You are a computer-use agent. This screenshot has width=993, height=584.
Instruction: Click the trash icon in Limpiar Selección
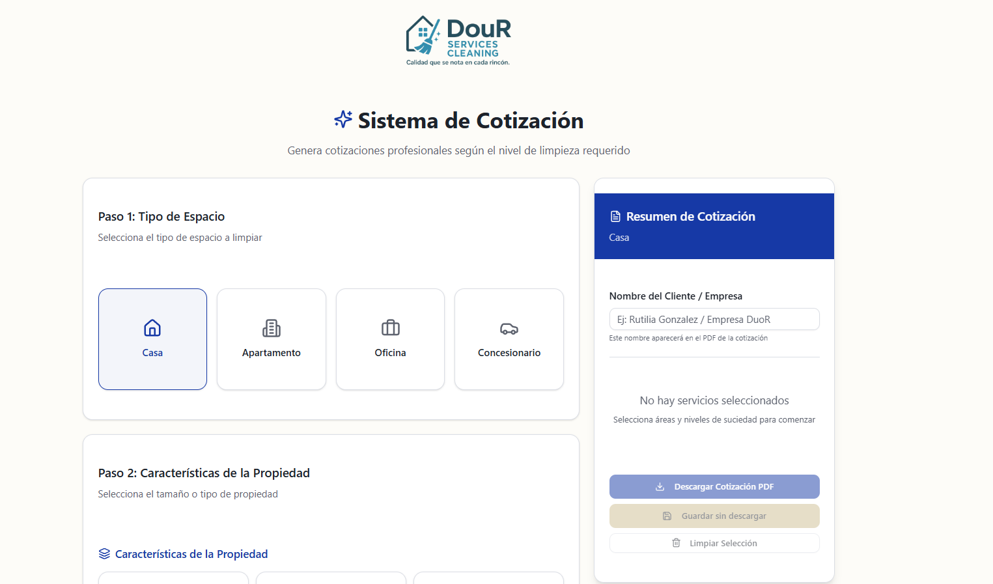pyautogui.click(x=676, y=543)
